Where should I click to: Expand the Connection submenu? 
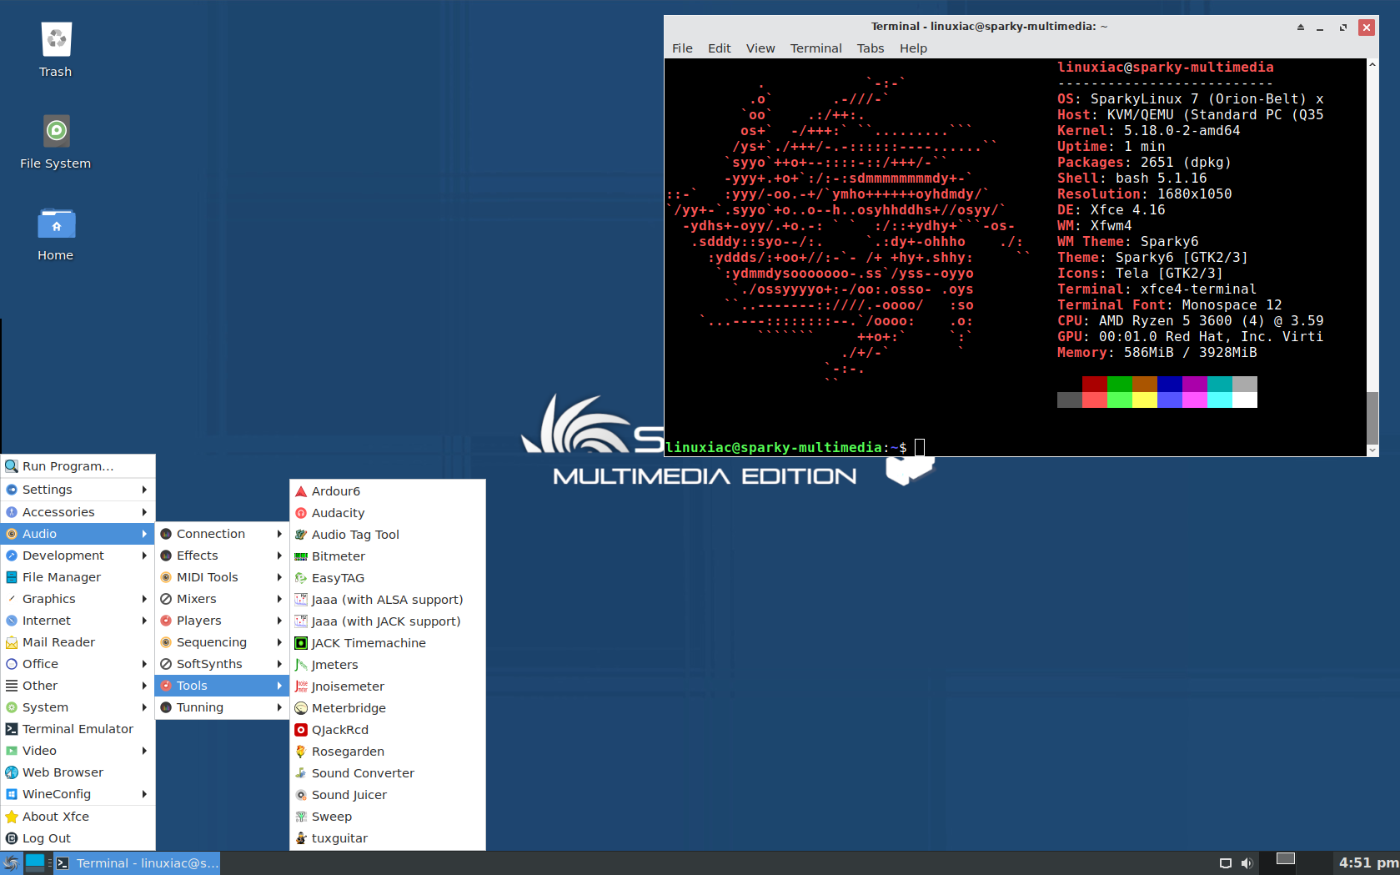point(222,534)
